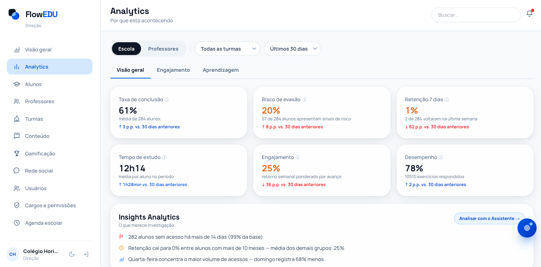Select the Visão geral tab
The image size is (541, 267).
tap(130, 70)
